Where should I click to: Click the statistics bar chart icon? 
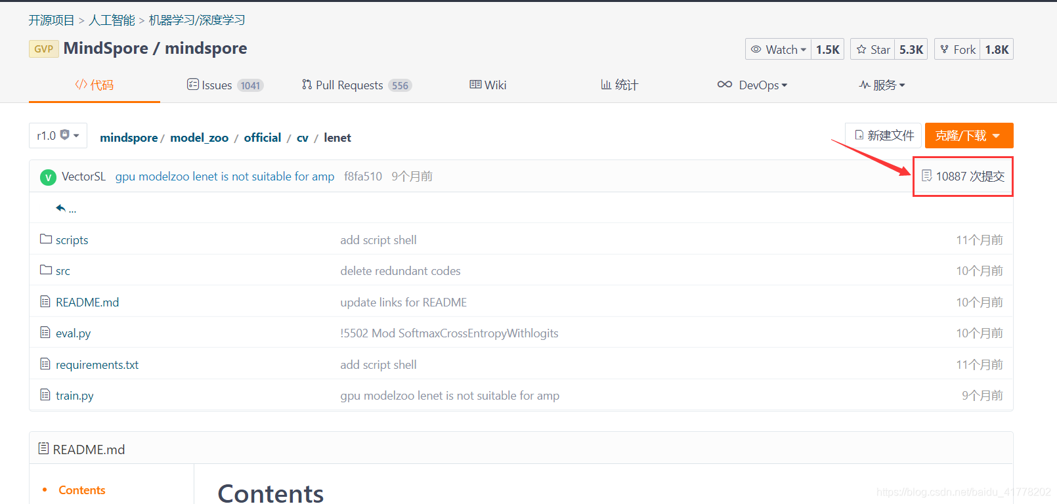606,85
